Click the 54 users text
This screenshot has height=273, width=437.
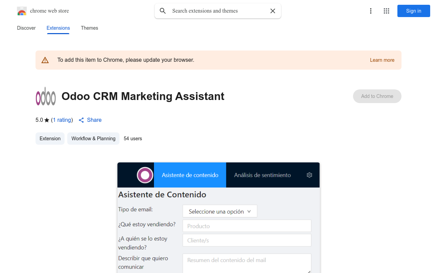133,139
